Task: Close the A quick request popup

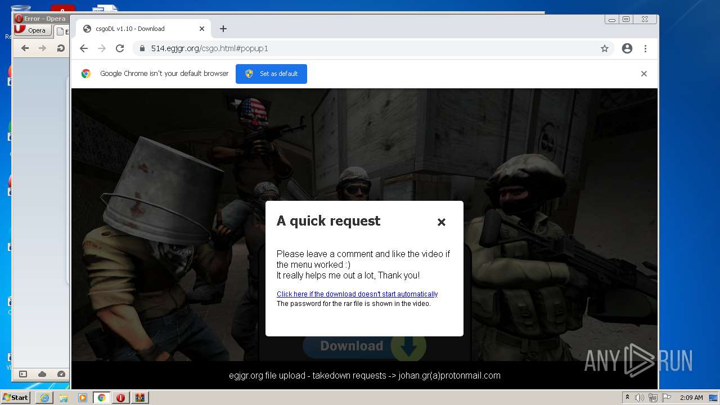Action: click(442, 222)
